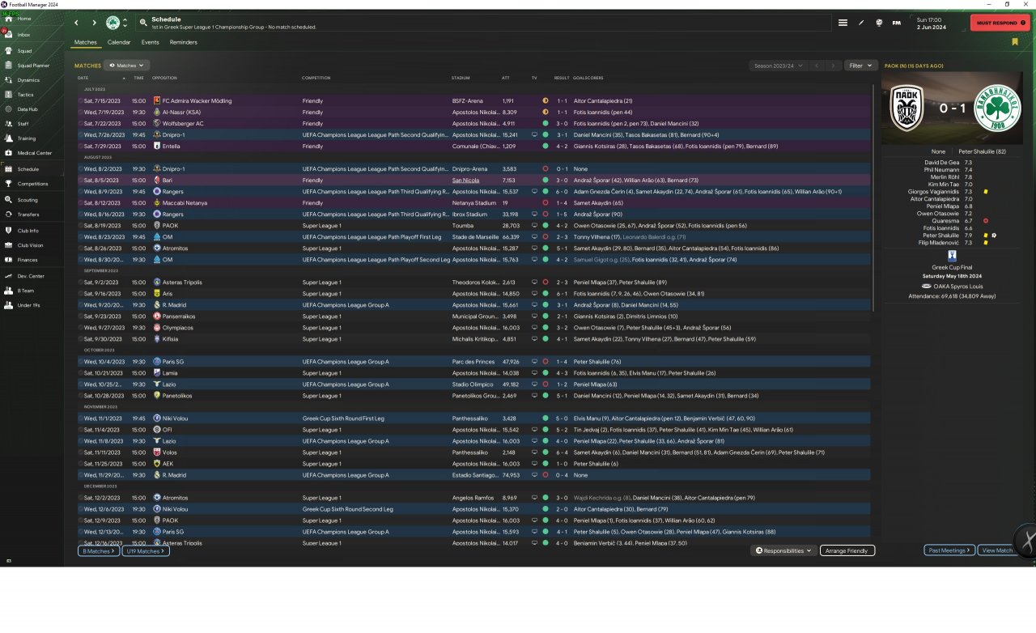Click TV icon on Dnipro-1 7/26/2023 row
This screenshot has height=633, width=1036.
534,135
